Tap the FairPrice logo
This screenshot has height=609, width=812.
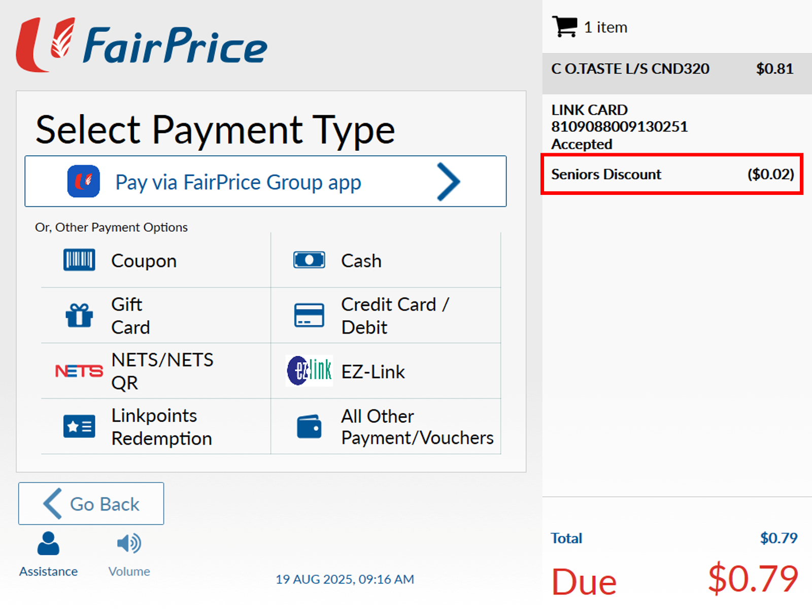point(142,46)
